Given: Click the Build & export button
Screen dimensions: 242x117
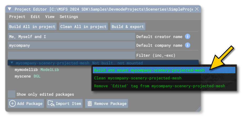Looking at the screenshot, I should pyautogui.click(x=128, y=26).
